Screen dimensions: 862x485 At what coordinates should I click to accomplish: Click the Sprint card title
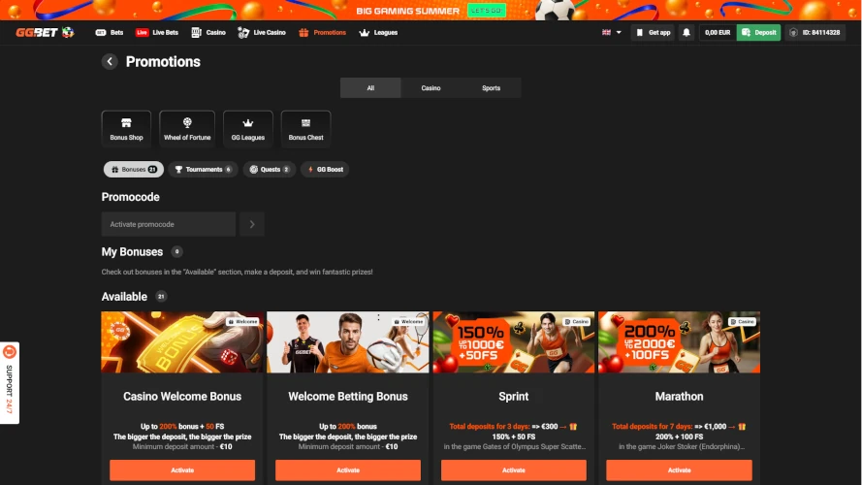tap(514, 397)
